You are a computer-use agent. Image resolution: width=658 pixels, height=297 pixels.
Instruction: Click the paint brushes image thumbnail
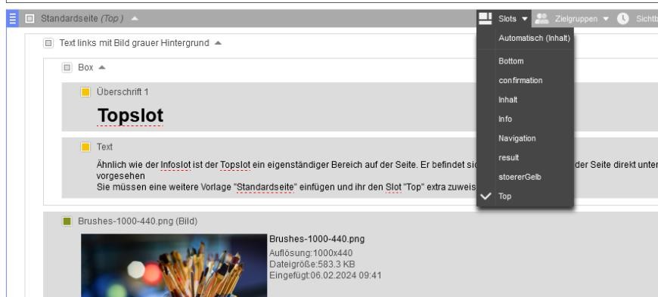pyautogui.click(x=174, y=265)
